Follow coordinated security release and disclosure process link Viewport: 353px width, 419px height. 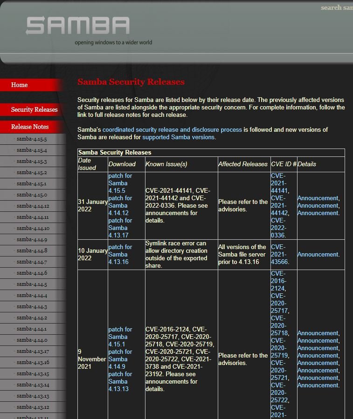point(172,129)
